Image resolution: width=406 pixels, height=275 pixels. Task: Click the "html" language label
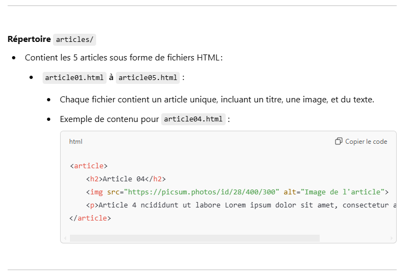[x=75, y=142]
